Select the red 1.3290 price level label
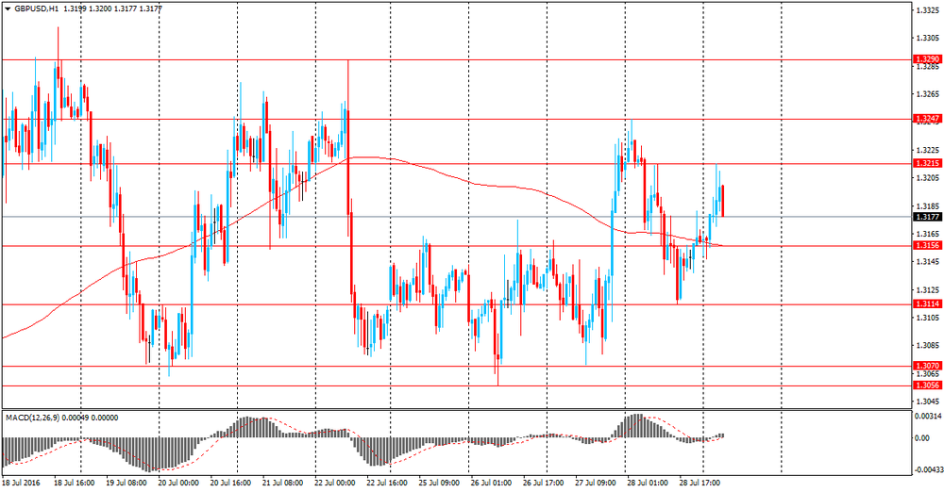944x492 pixels. (x=927, y=59)
